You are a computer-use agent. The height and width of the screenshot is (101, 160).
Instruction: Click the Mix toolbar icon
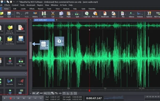tap(123, 14)
